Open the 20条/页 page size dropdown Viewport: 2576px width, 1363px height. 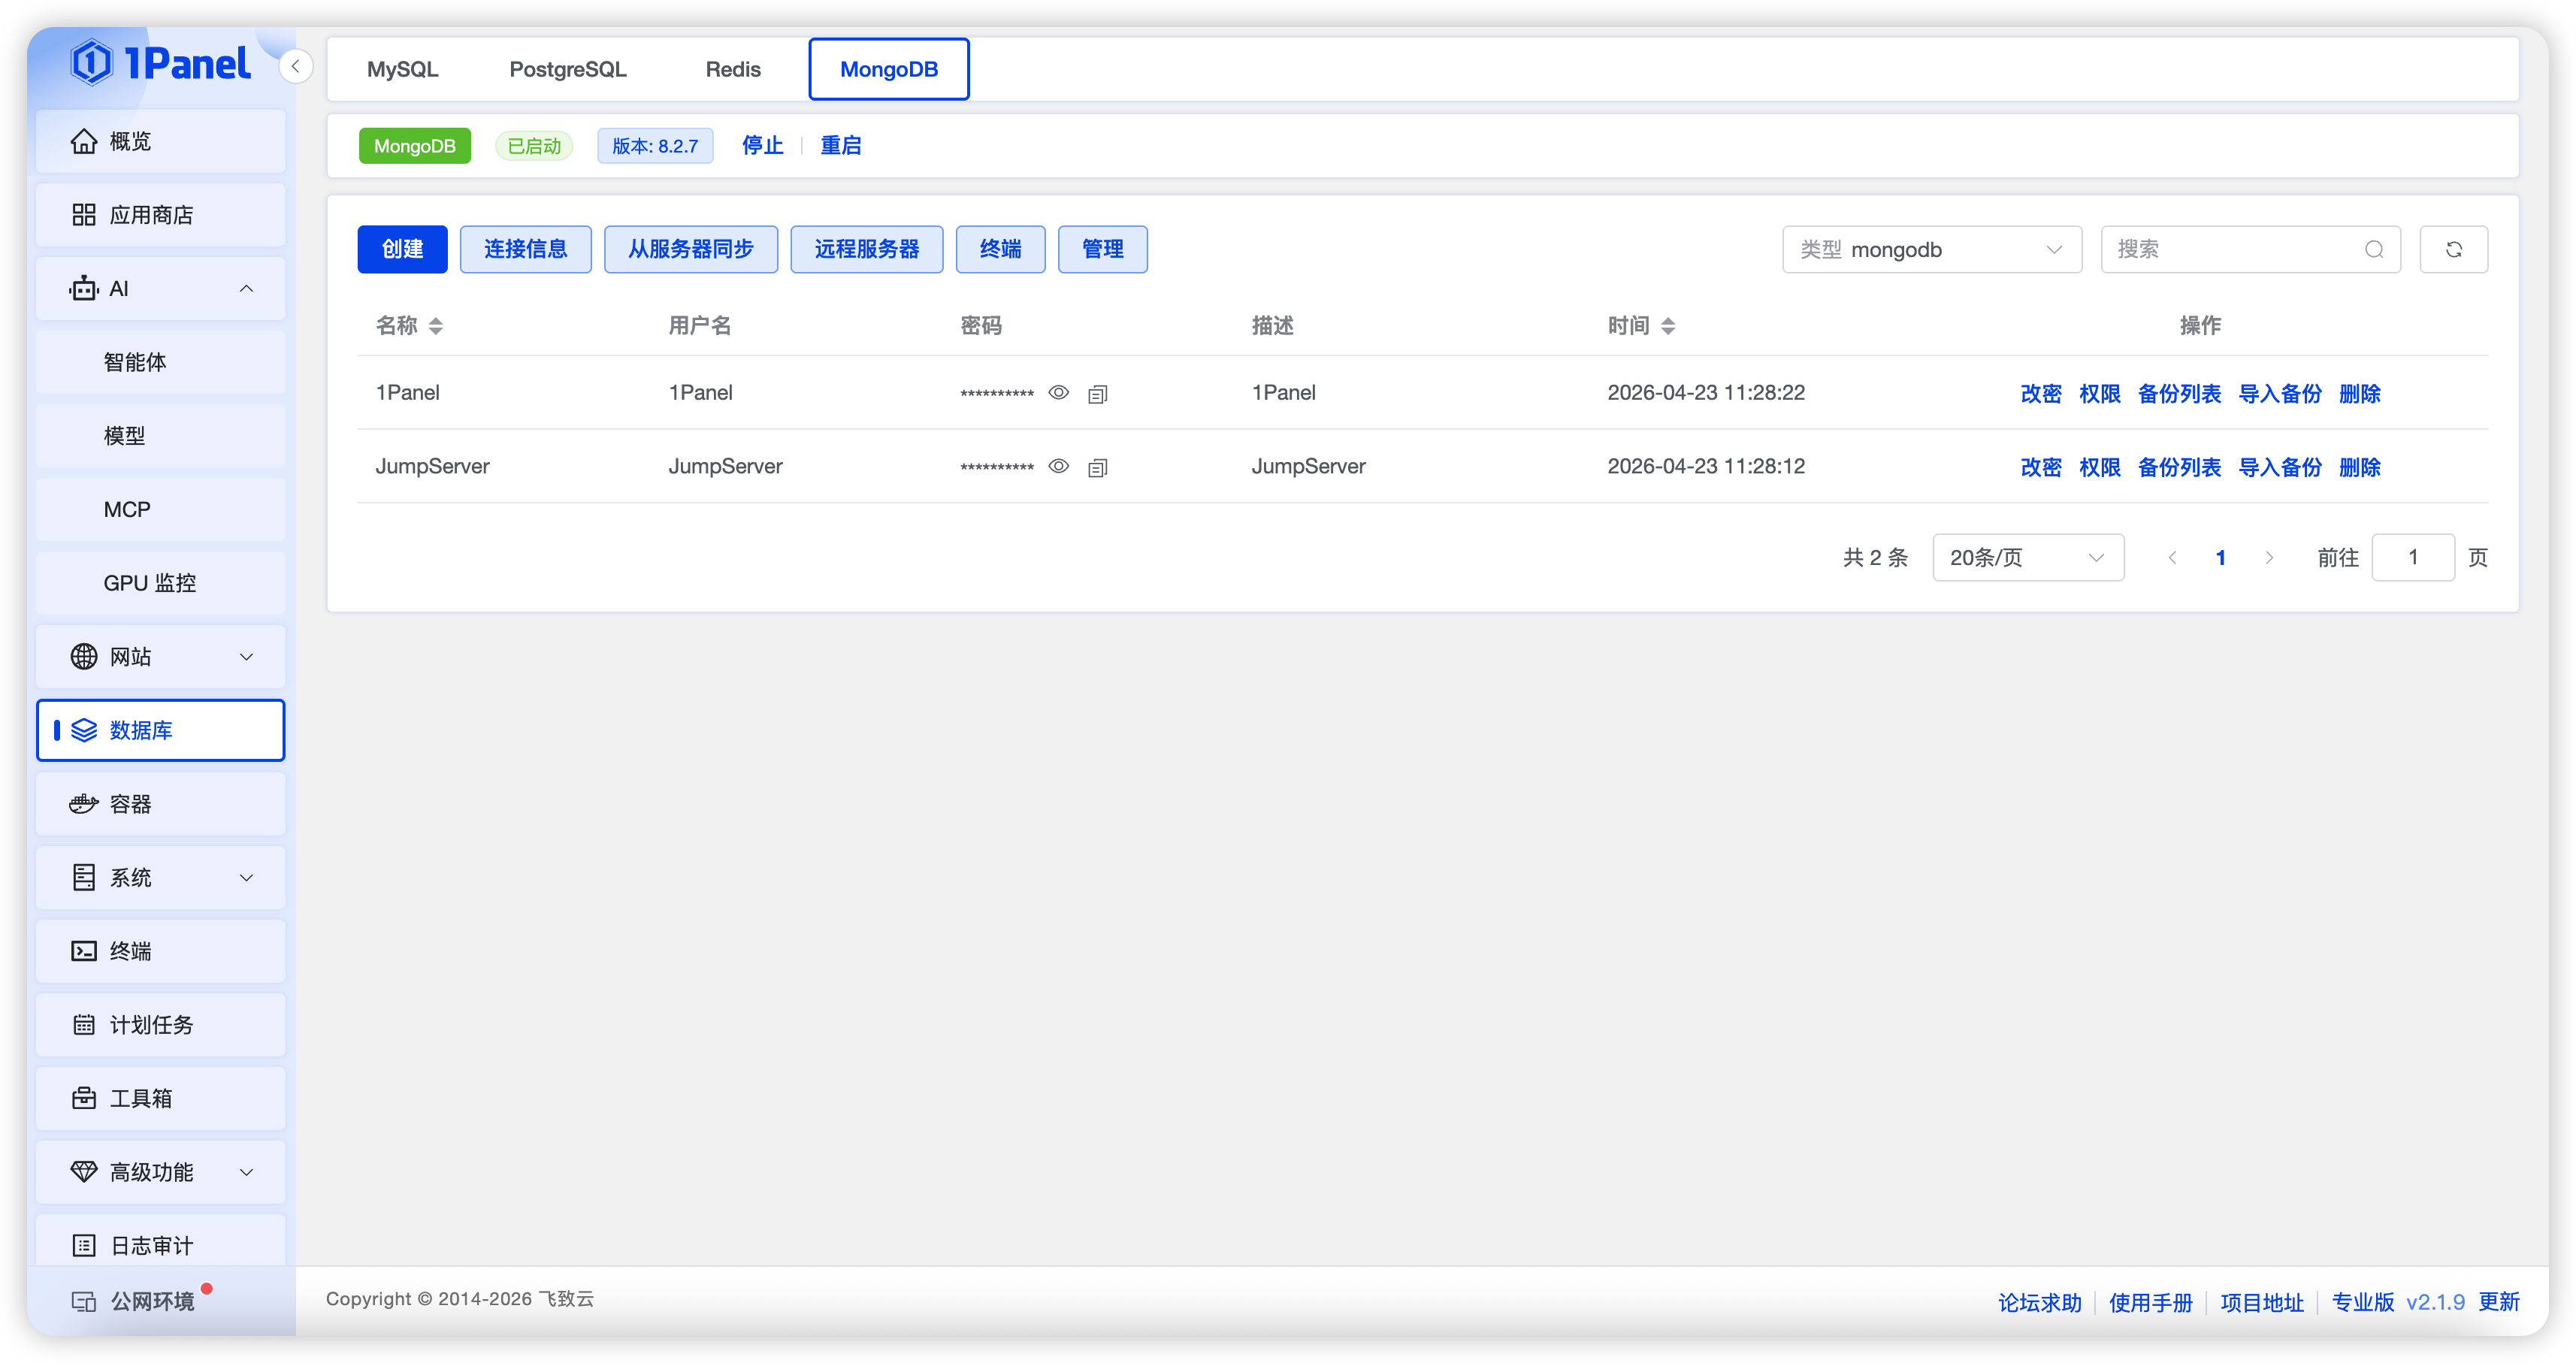click(2027, 557)
